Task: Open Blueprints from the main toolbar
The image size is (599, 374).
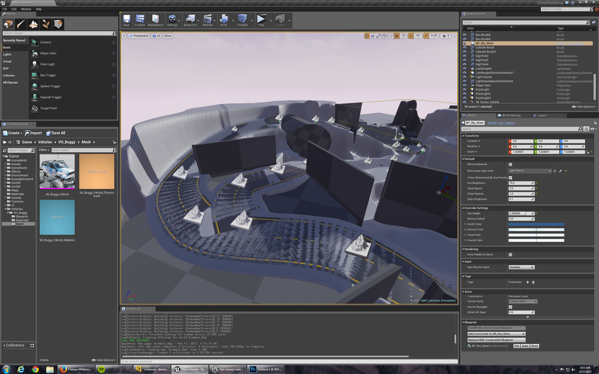Action: coord(190,20)
